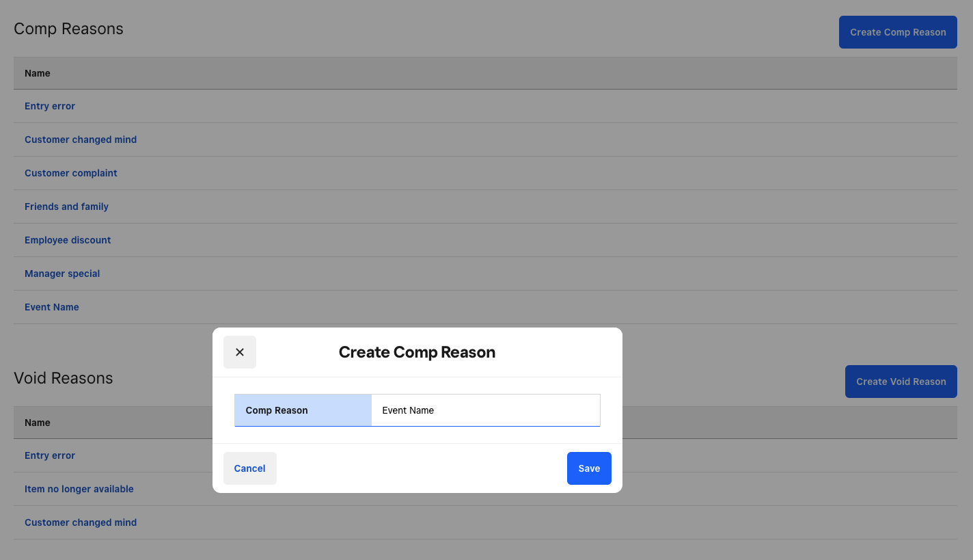Screen dimensions: 973x560
Task: Save the new comp reason
Action: coord(588,468)
